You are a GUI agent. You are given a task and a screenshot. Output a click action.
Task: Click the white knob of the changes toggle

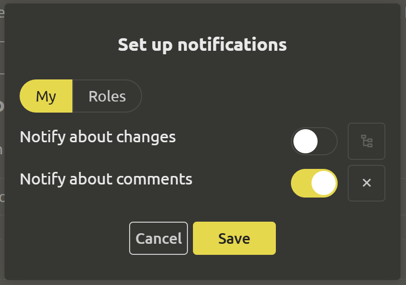pyautogui.click(x=306, y=141)
